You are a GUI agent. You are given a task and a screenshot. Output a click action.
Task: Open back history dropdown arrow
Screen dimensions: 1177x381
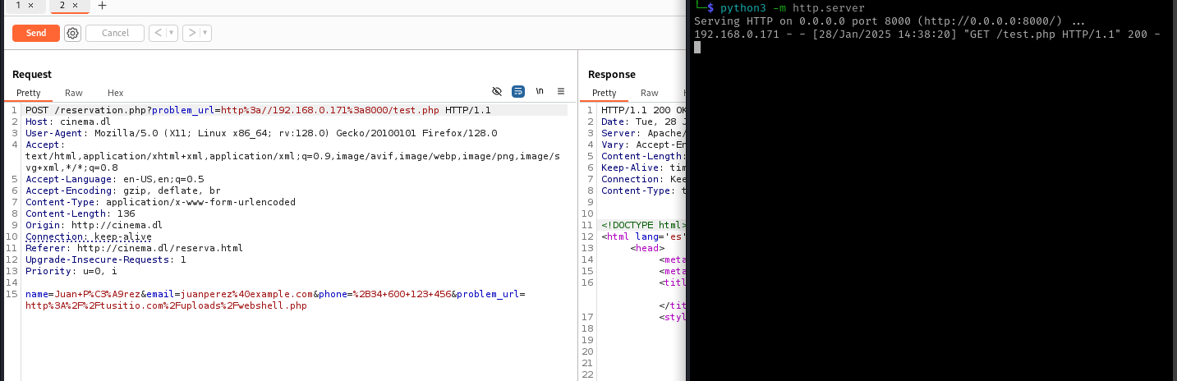click(172, 33)
